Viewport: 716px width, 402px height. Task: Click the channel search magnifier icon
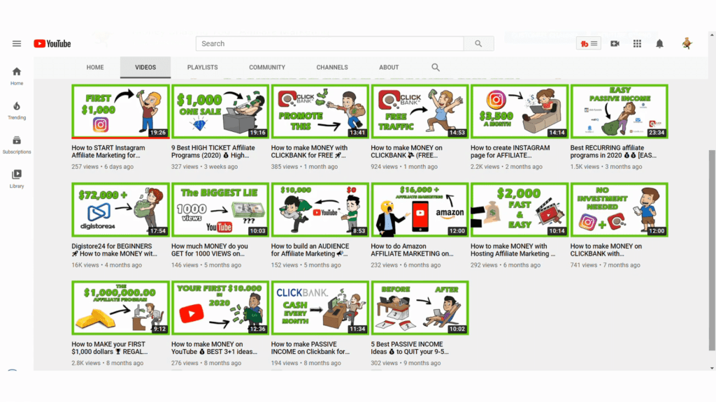pos(436,68)
